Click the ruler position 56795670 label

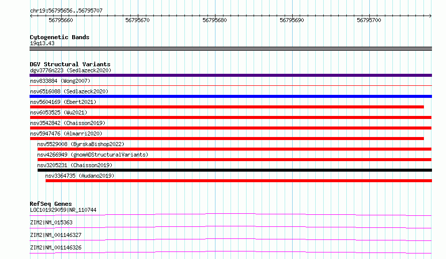137,20
